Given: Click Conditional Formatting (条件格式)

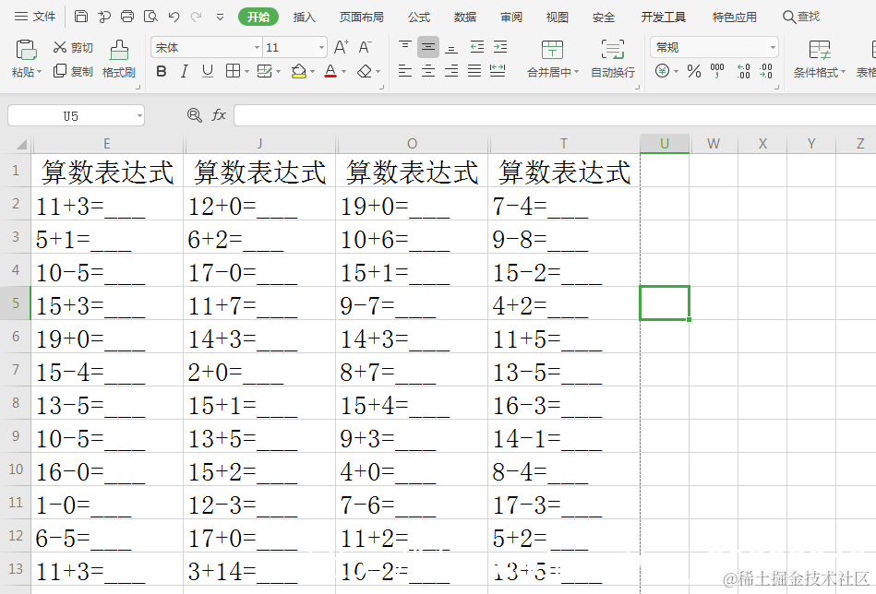Looking at the screenshot, I should (820, 59).
